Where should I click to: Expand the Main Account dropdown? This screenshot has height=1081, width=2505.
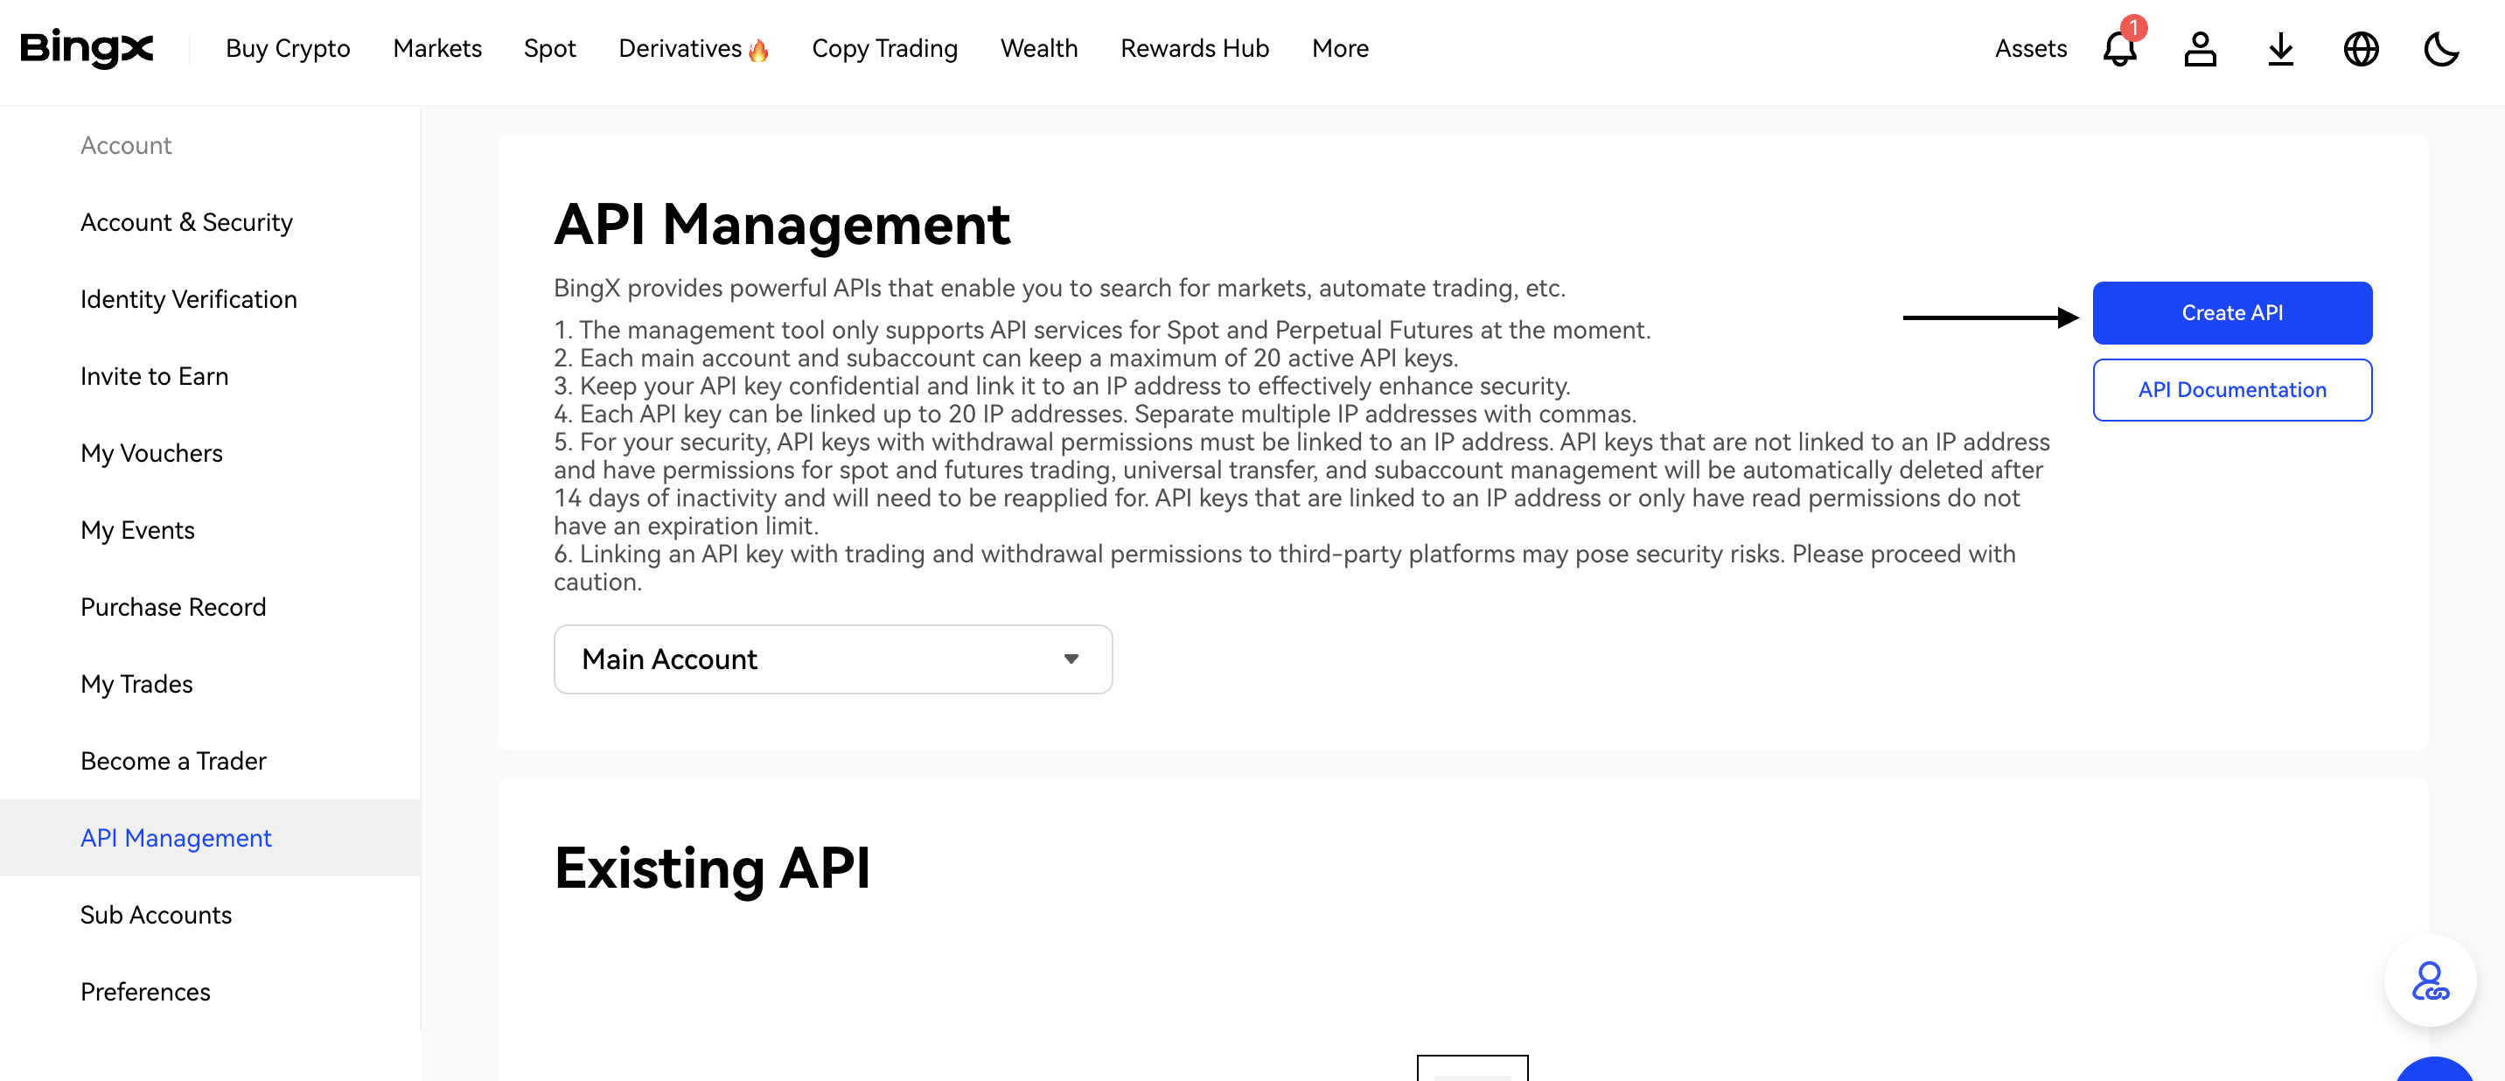[x=833, y=658]
